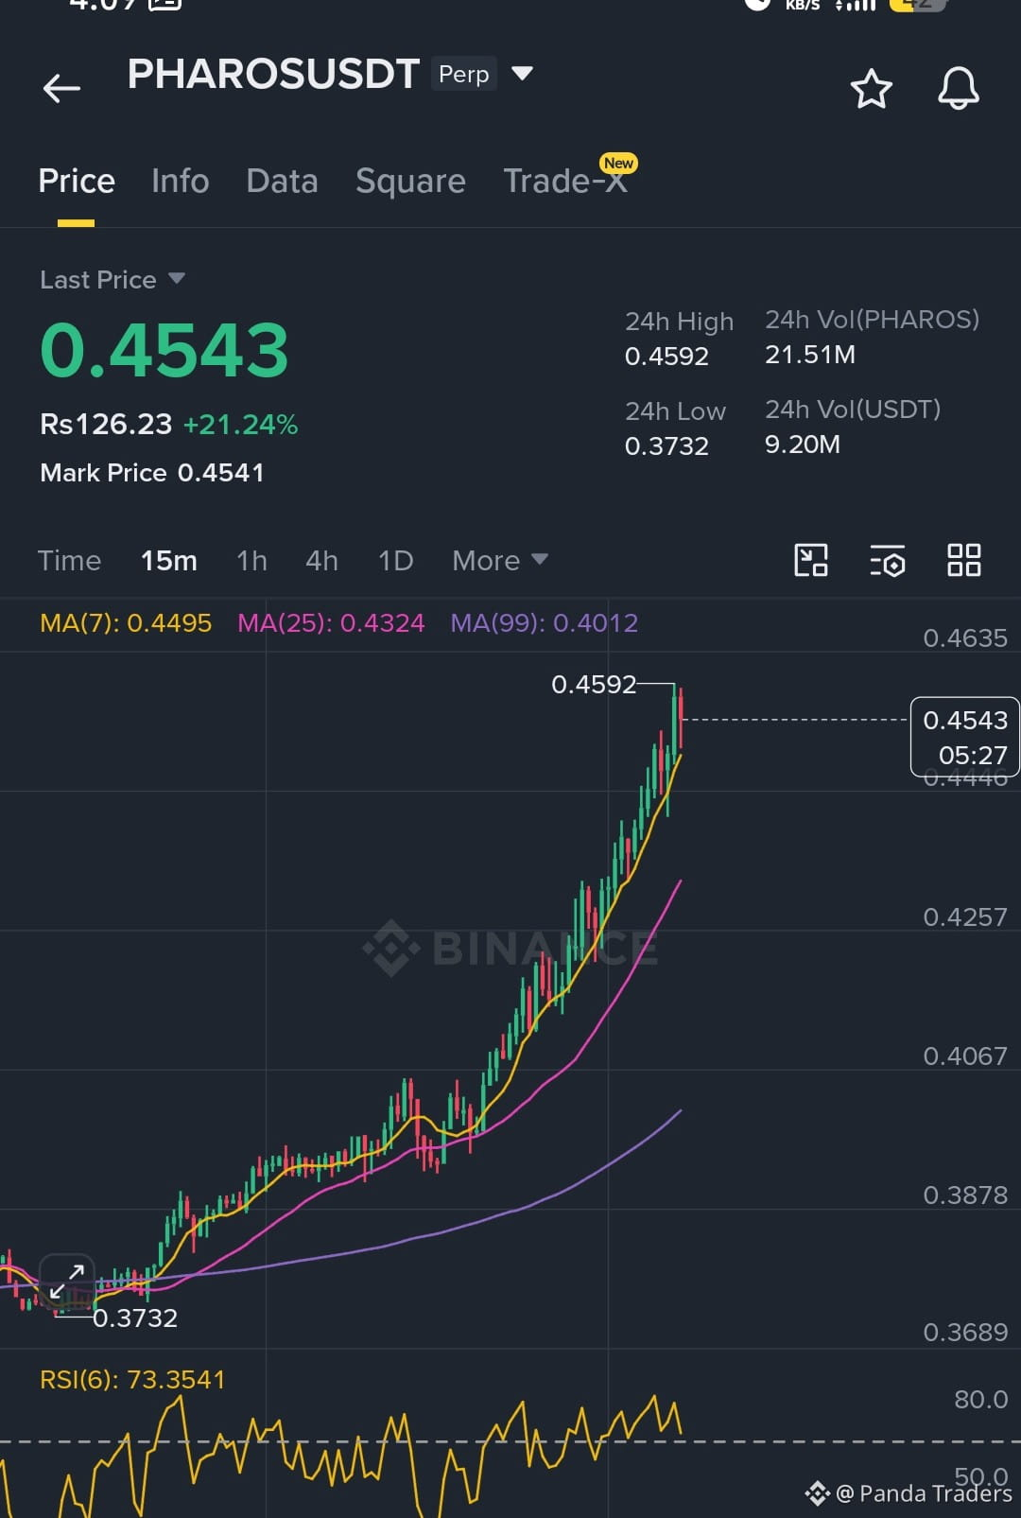Screen dimensions: 1021x1518
Task: Tap the large 0.4543 last price
Action: (164, 350)
